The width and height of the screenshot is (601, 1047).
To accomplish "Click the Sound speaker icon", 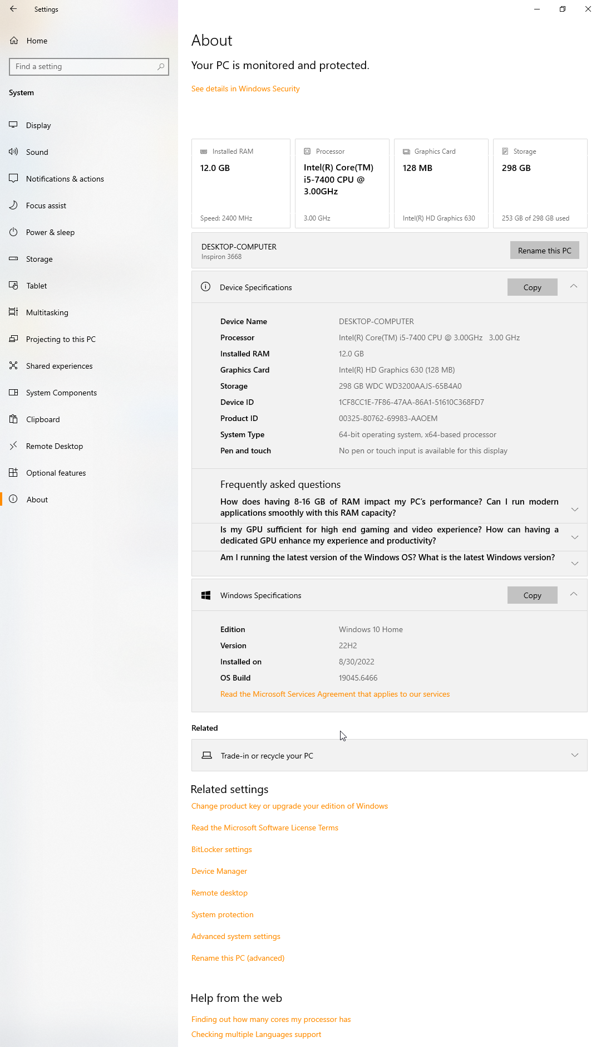I will tap(13, 152).
